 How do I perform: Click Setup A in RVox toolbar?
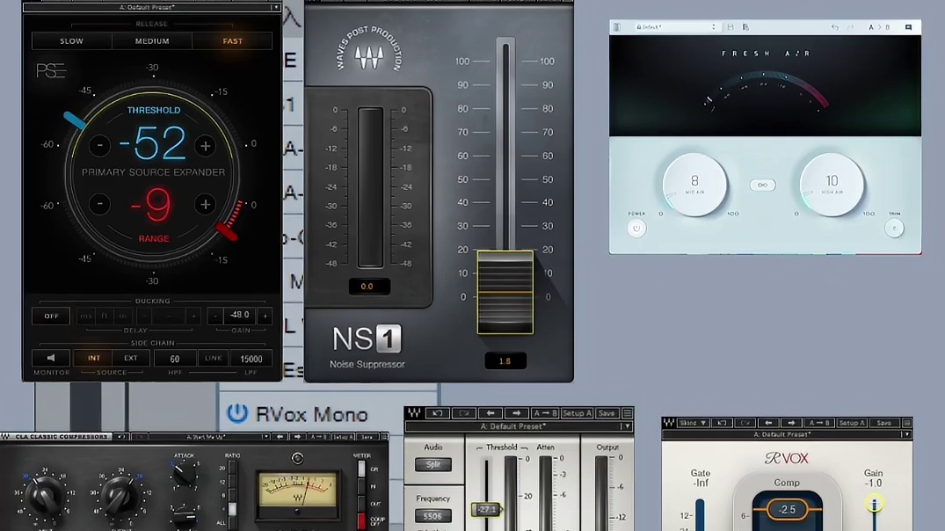click(x=850, y=423)
